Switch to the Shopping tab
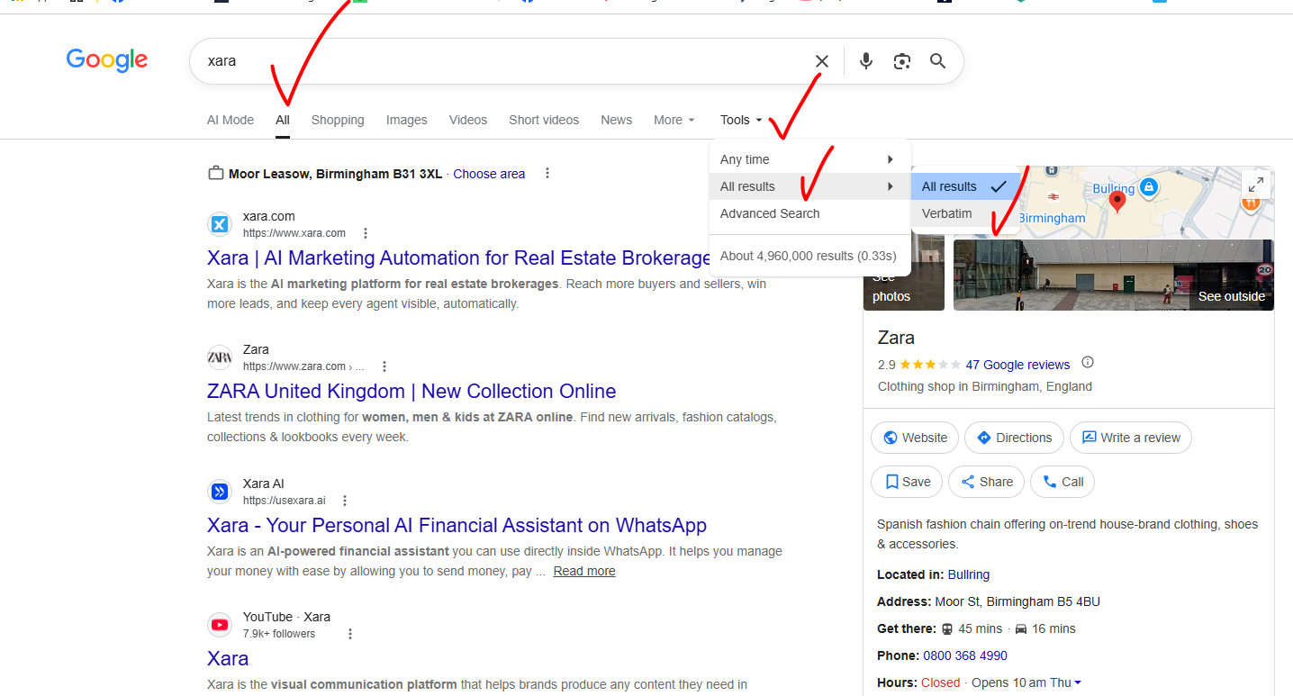1293x696 pixels. tap(338, 120)
